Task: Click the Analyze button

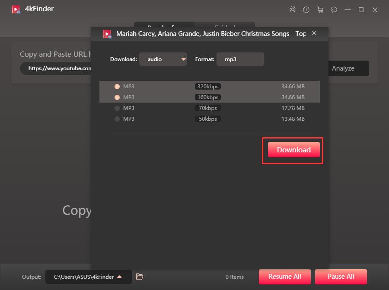Action: click(x=348, y=68)
